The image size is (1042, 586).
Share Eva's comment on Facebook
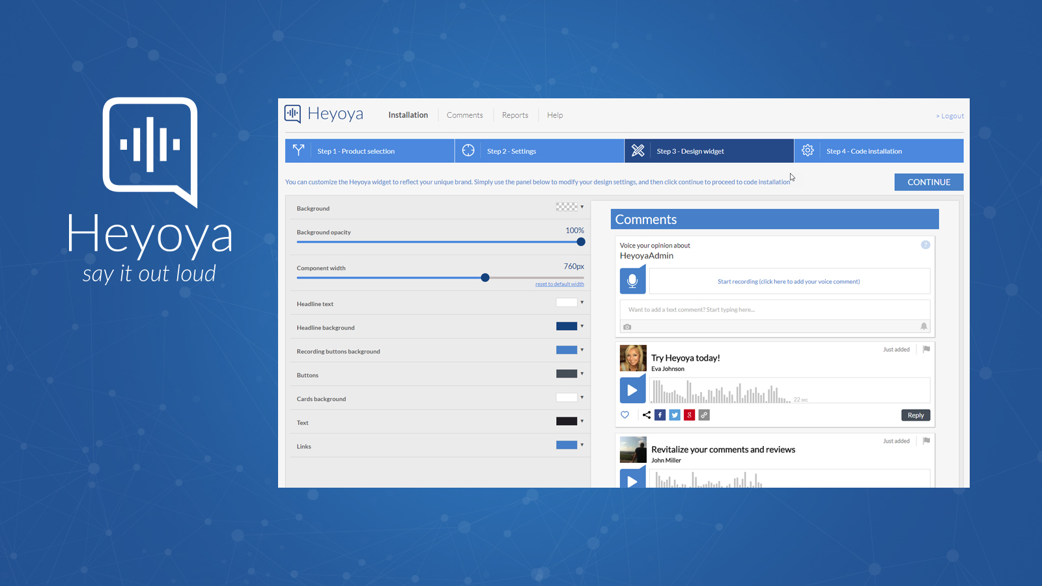point(660,415)
